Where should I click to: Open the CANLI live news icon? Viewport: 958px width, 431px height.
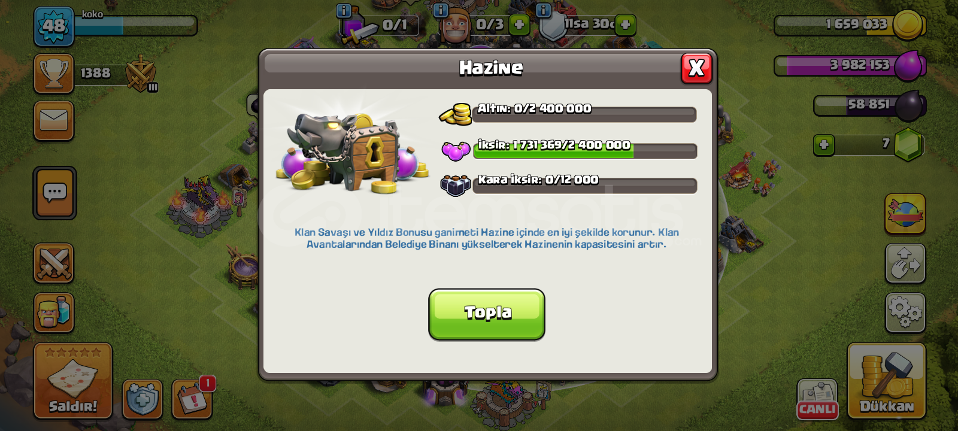817,399
